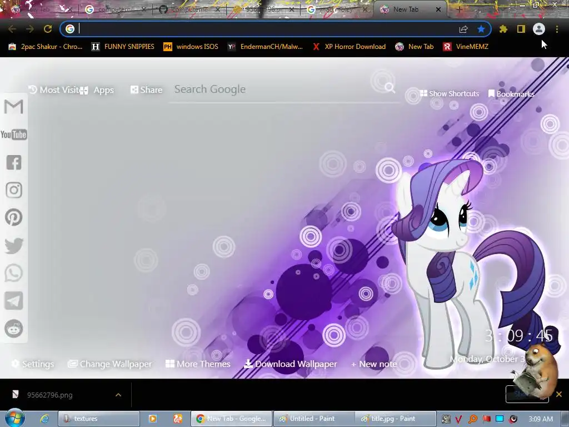This screenshot has height=427, width=569.
Task: Open the WhatsApp sidebar icon
Action: pyautogui.click(x=14, y=273)
